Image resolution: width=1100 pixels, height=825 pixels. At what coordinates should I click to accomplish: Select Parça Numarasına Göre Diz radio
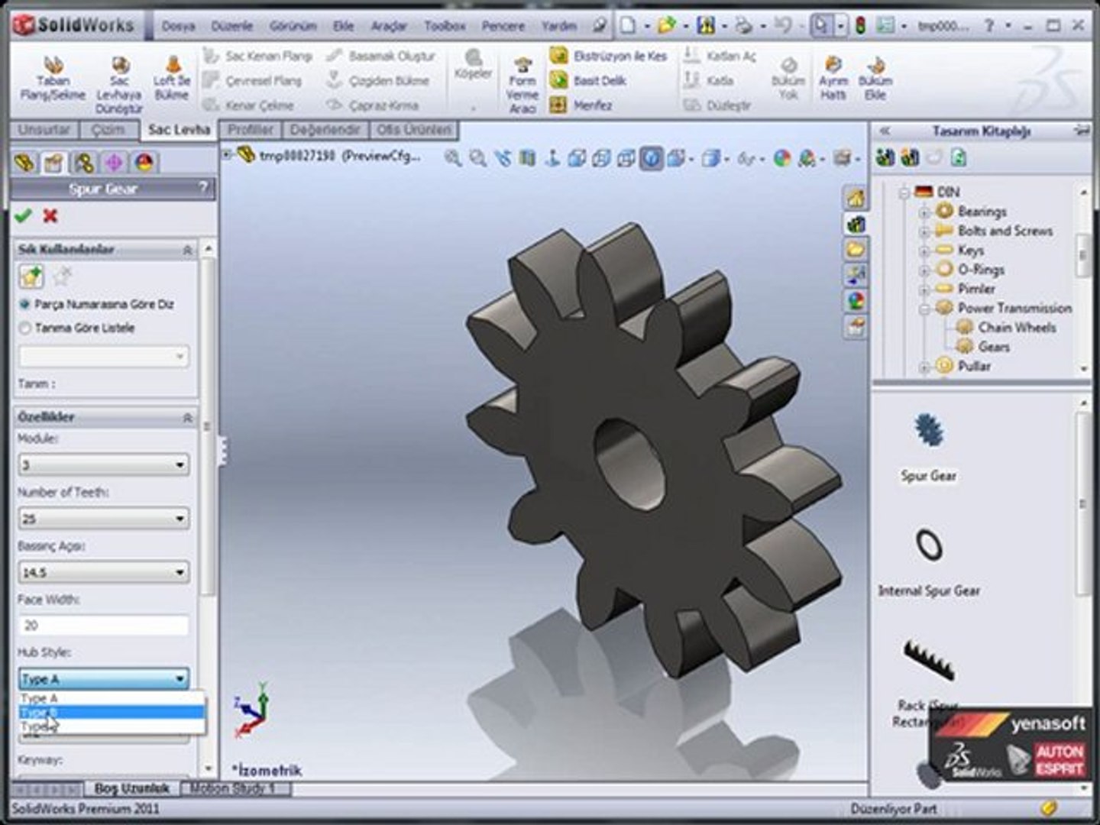pos(25,304)
